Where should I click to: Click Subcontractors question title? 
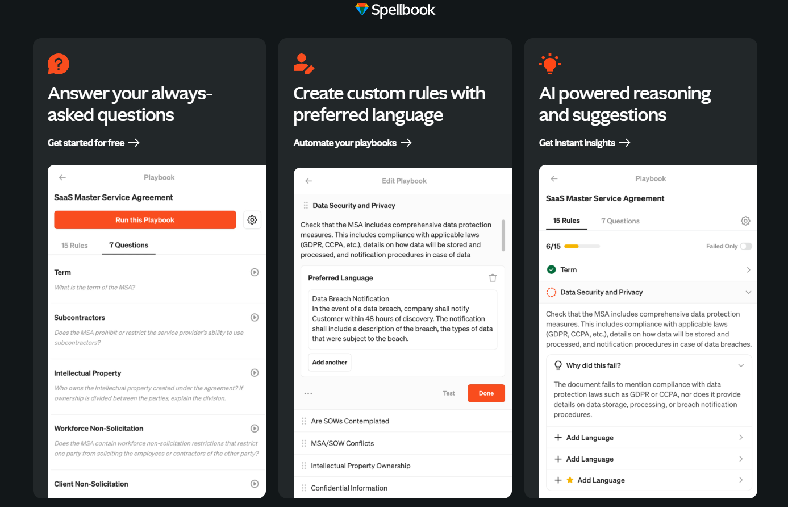pyautogui.click(x=80, y=318)
